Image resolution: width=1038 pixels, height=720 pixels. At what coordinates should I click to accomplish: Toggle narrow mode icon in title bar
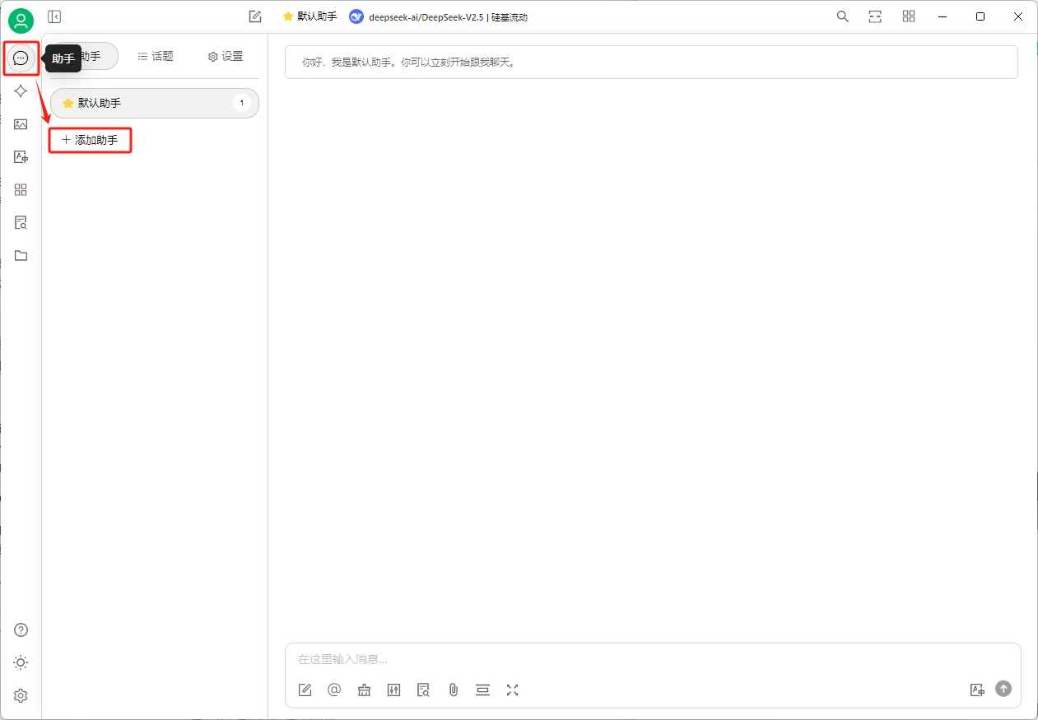875,16
